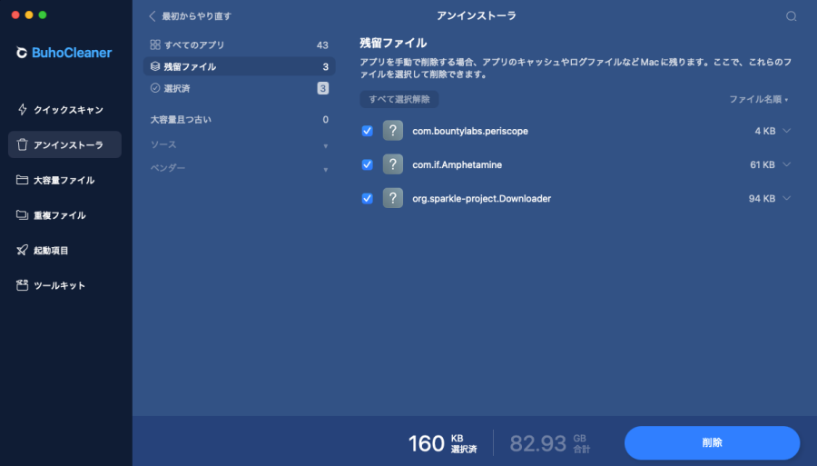Click the 61 KB size value

pyautogui.click(x=763, y=164)
